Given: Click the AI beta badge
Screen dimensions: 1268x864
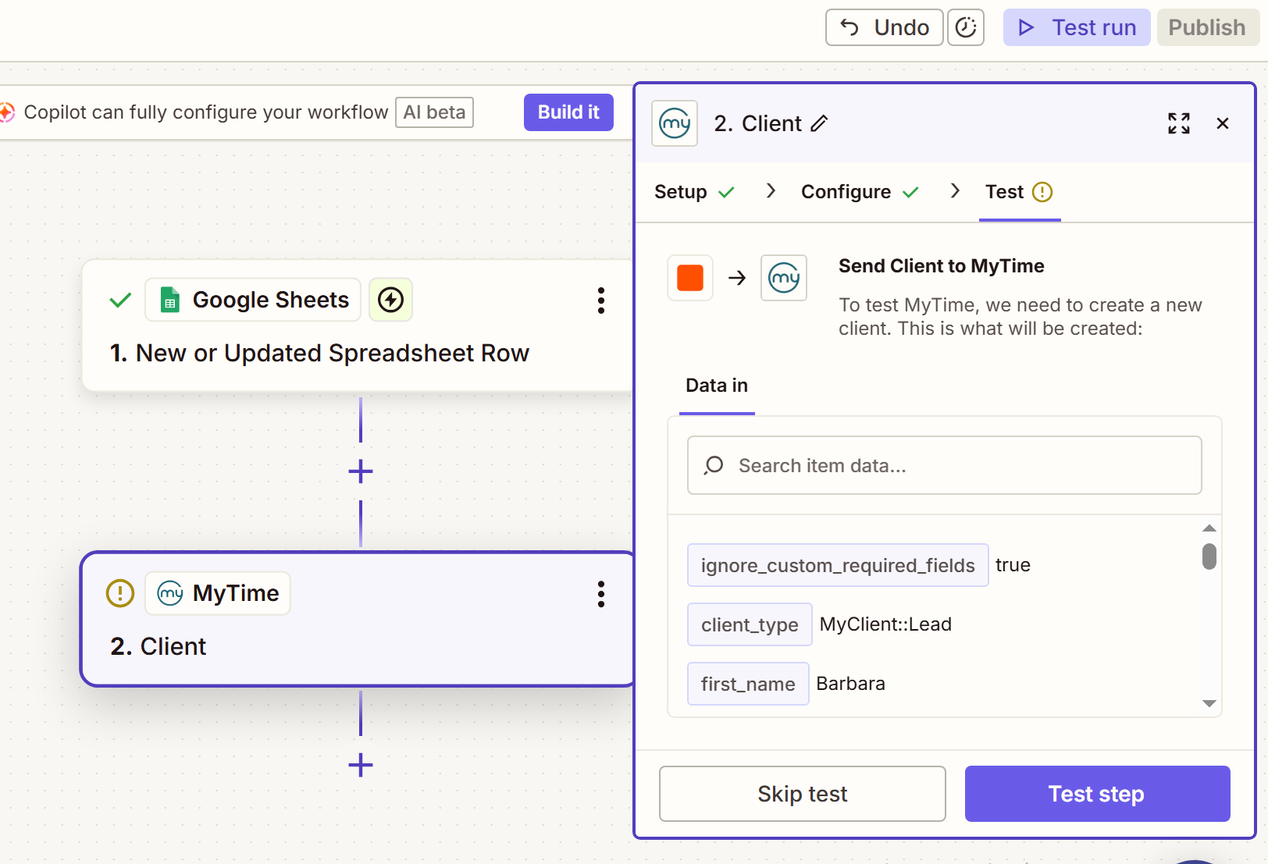Looking at the screenshot, I should coord(434,112).
